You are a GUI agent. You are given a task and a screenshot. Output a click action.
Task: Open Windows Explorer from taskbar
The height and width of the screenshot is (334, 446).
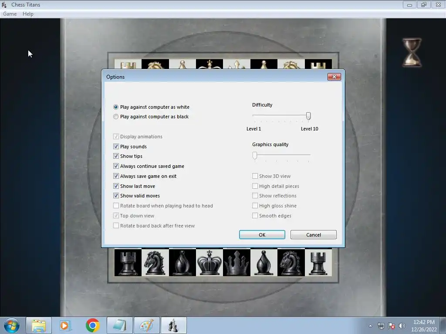click(39, 325)
